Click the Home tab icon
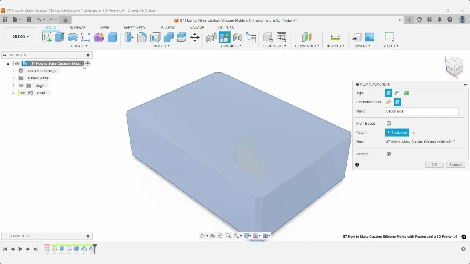The width and height of the screenshot is (470, 264). click(x=65, y=20)
